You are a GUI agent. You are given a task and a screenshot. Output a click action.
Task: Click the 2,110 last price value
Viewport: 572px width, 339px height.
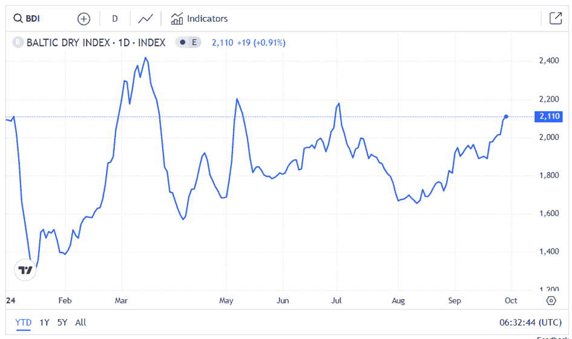(223, 43)
